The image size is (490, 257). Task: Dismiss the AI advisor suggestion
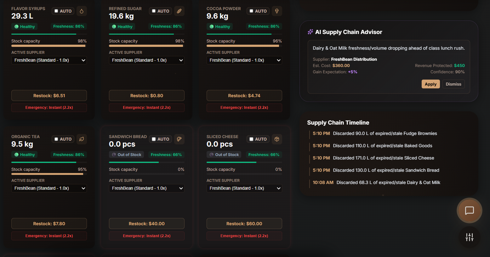(x=453, y=84)
